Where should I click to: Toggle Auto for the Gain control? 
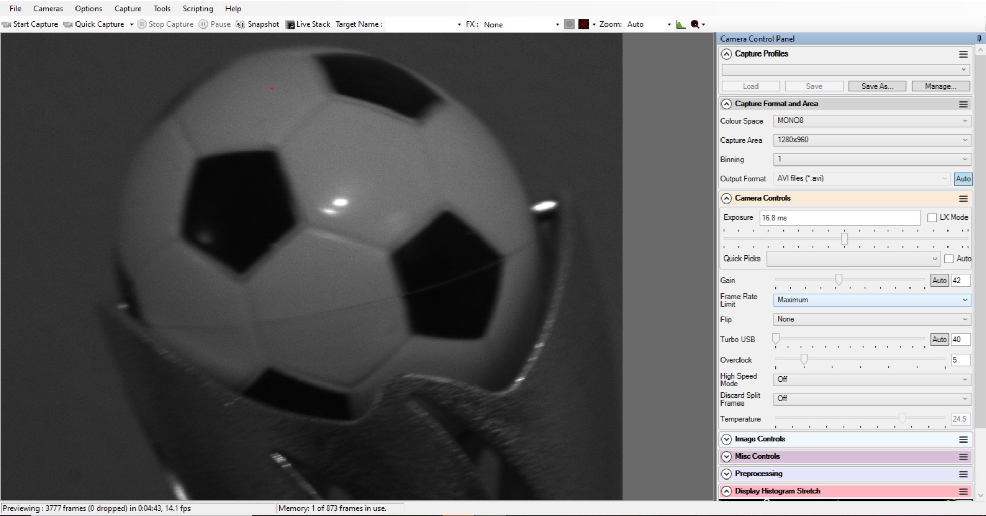pos(939,280)
